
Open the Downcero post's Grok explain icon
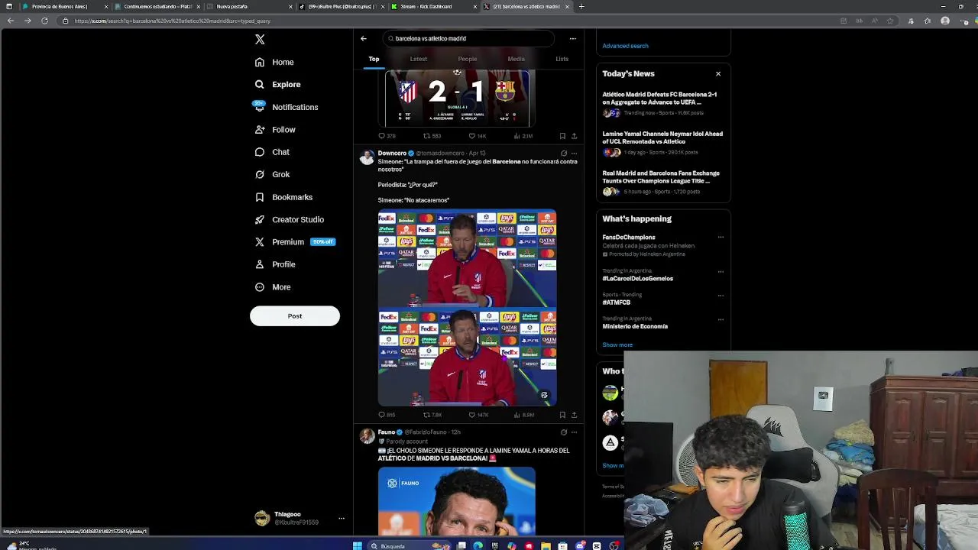(564, 153)
